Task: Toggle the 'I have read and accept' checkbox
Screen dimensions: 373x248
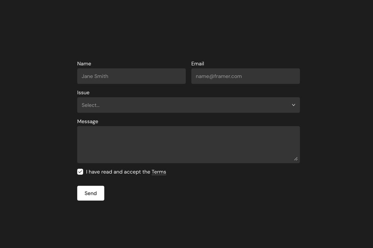Action: point(80,171)
